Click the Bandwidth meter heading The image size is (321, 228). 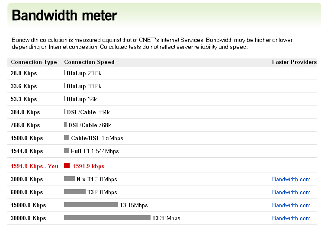tap(64, 15)
